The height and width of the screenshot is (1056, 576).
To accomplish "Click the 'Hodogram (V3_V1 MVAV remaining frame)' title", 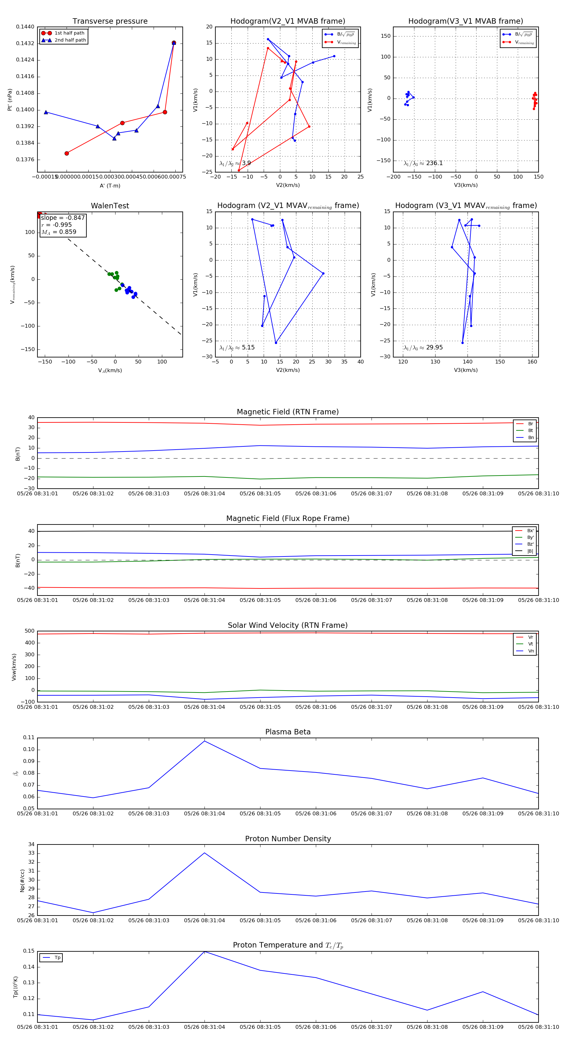I will (x=466, y=206).
